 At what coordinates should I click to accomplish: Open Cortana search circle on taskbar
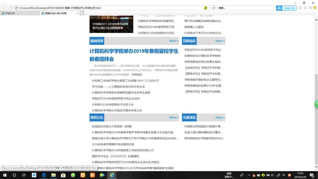(14, 175)
